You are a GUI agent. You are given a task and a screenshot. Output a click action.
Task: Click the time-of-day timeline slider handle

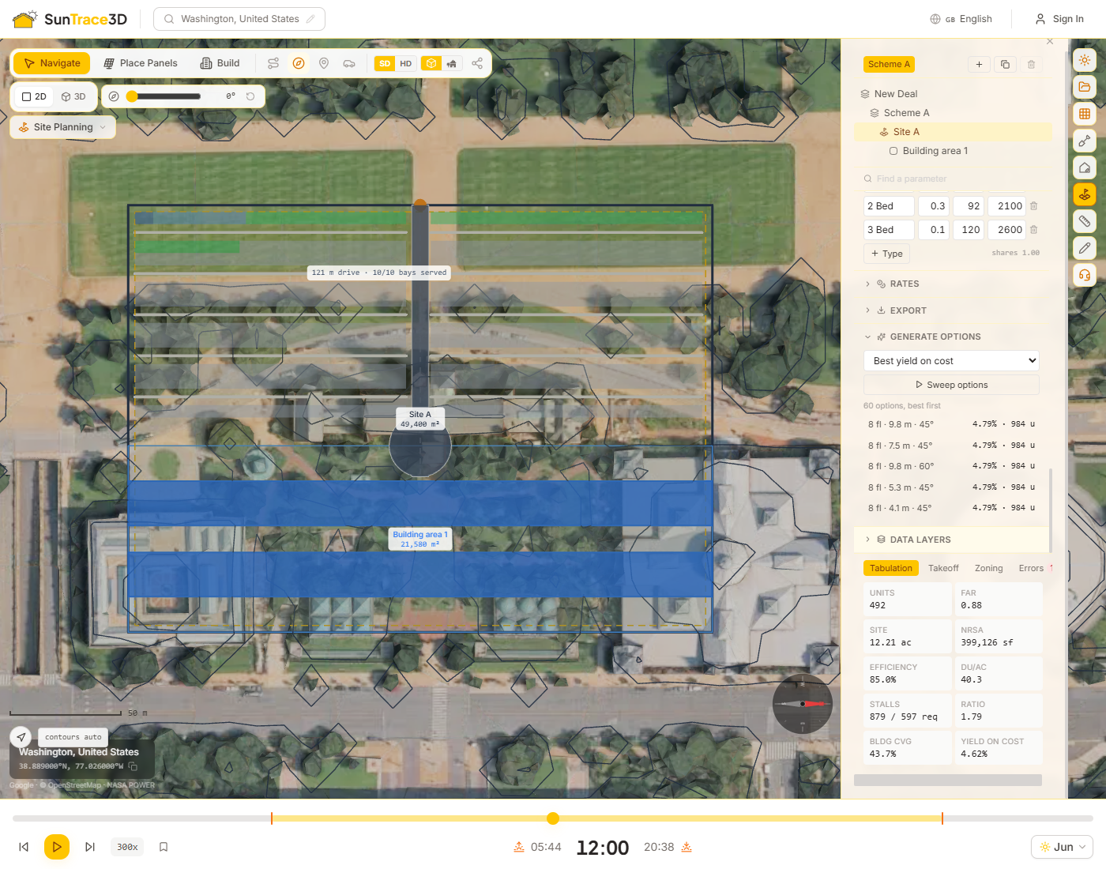coord(553,818)
